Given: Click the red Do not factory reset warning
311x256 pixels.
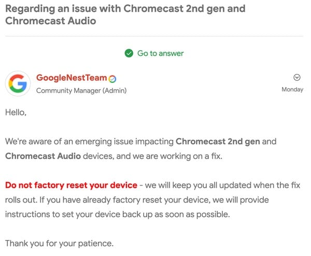Looking at the screenshot, I should point(71,185).
